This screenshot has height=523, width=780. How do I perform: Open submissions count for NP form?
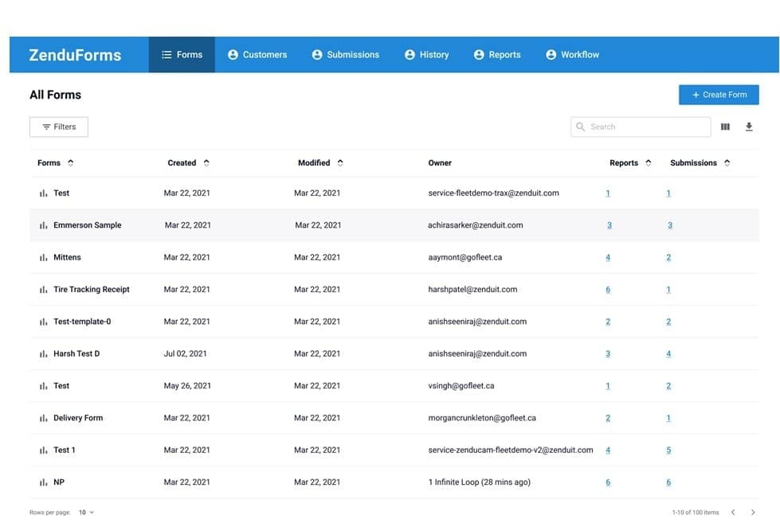coord(668,482)
